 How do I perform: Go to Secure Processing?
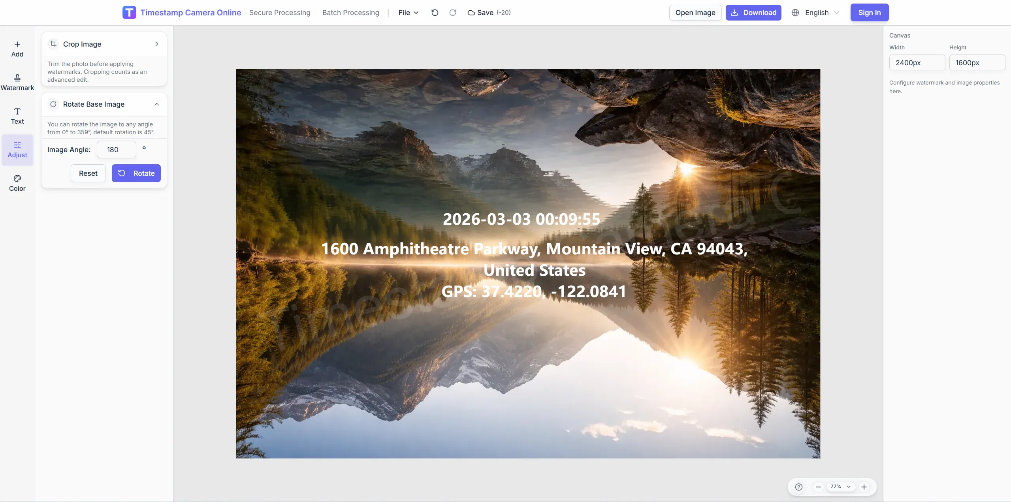pyautogui.click(x=279, y=13)
